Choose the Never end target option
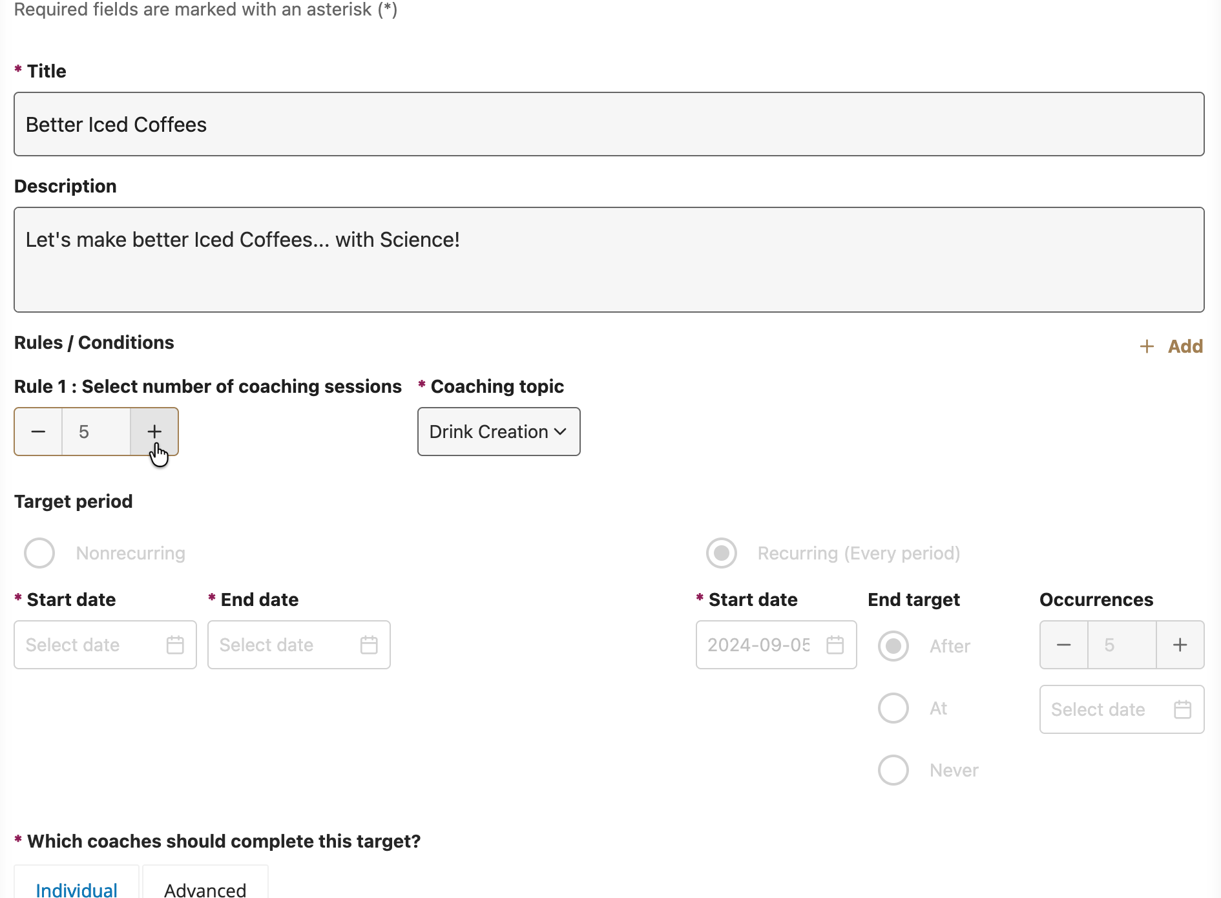Viewport: 1221px width, 898px height. click(893, 770)
